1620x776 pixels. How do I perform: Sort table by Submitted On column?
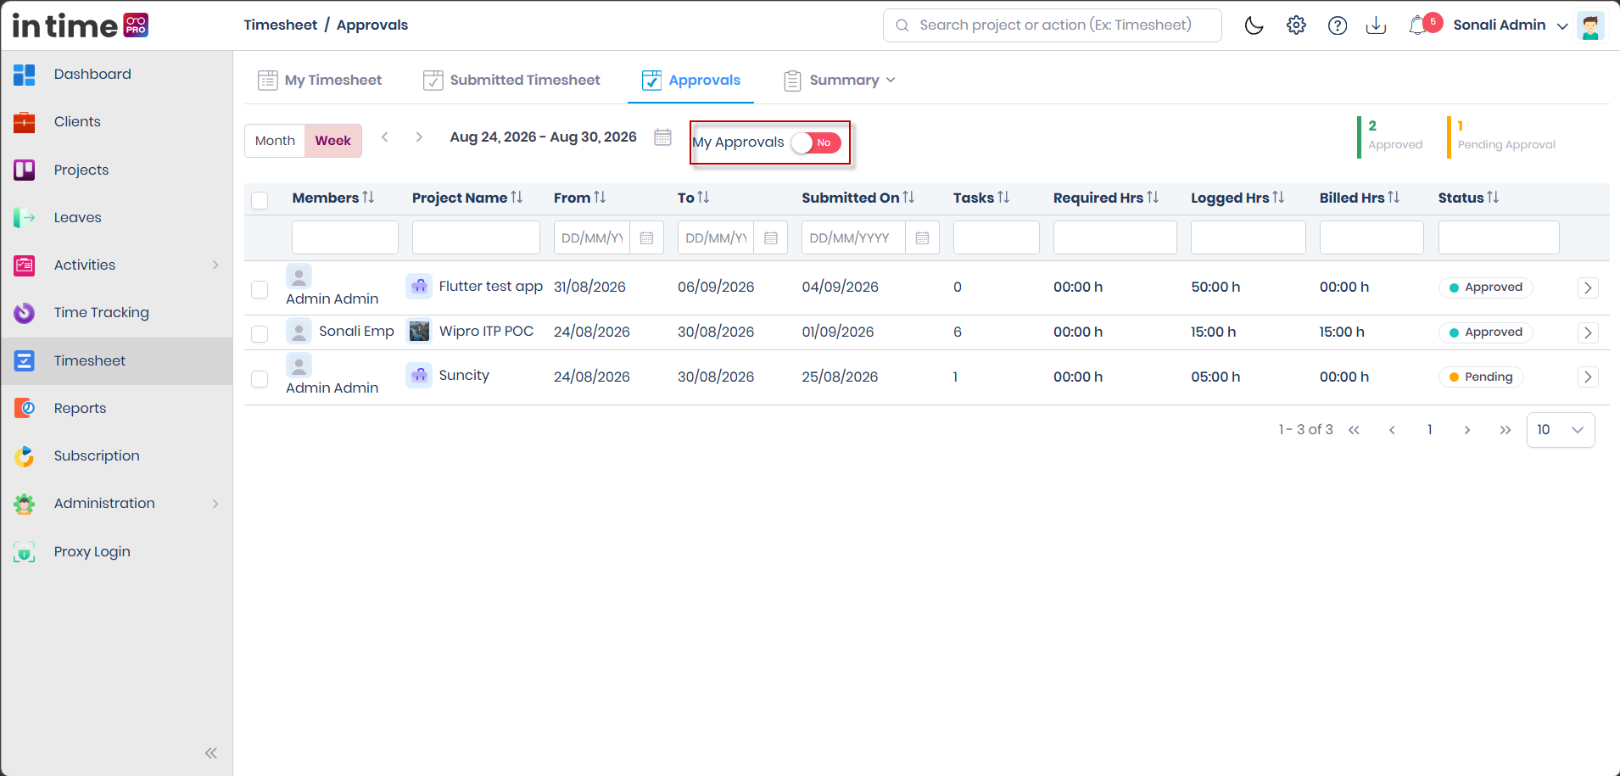tap(908, 197)
